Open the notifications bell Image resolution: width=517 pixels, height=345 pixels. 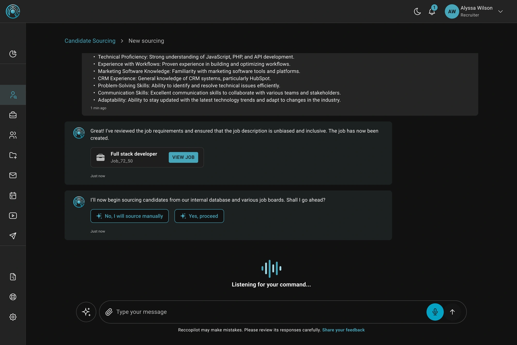(x=432, y=11)
